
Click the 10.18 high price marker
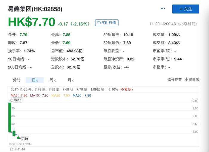pyautogui.click(x=17, y=100)
